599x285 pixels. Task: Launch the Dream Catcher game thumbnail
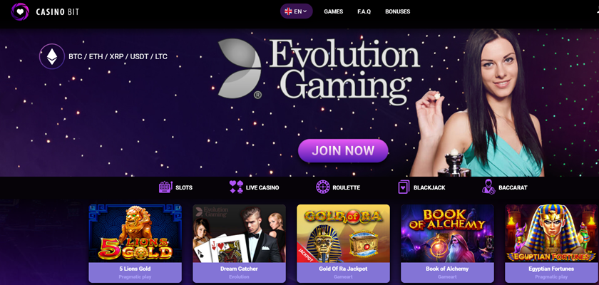[239, 234]
